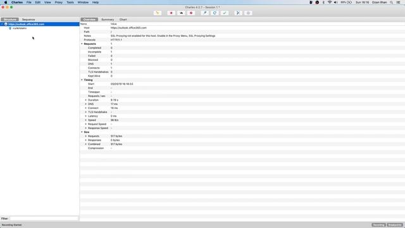Viewport: 405px width, 228px height.
Task: Open the Edit menu
Action: click(38, 3)
